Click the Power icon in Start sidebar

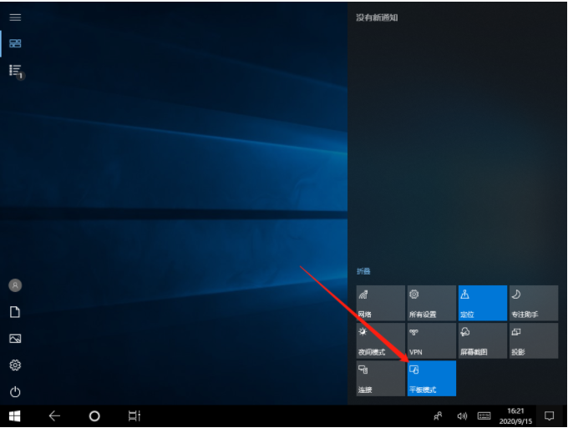pyautogui.click(x=15, y=392)
